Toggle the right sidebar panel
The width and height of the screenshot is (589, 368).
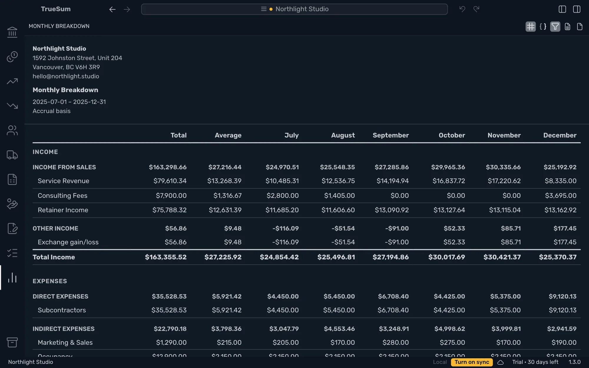pyautogui.click(x=577, y=9)
